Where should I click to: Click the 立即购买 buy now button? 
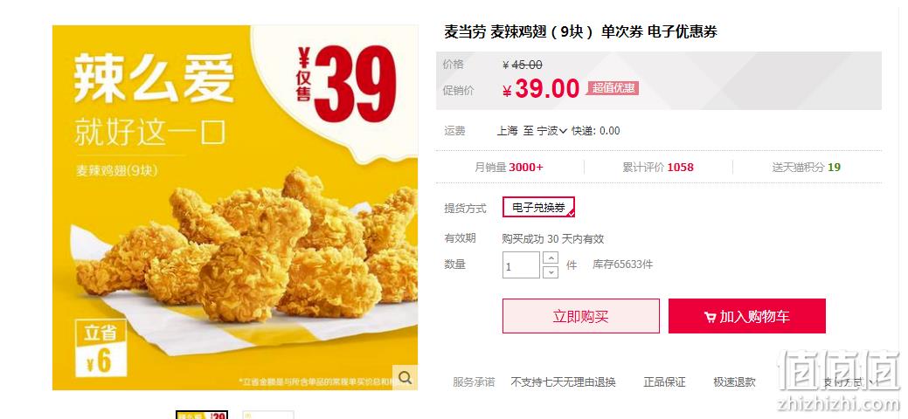coord(581,316)
